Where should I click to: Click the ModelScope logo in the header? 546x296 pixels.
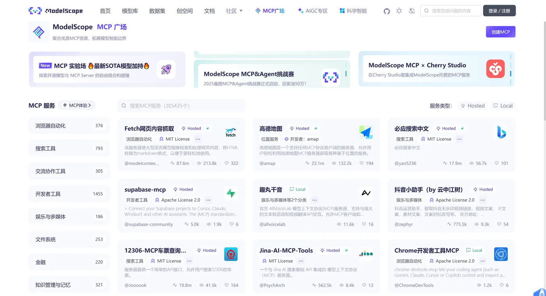click(x=56, y=11)
